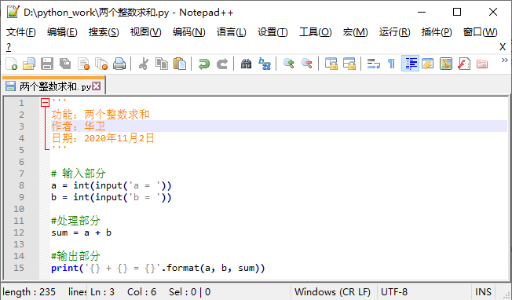Toggle word wrap icon

point(374,64)
